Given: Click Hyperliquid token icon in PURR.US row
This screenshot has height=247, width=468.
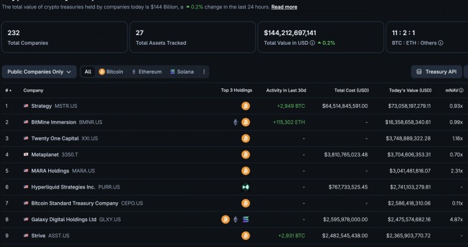Looking at the screenshot, I should coord(245,187).
